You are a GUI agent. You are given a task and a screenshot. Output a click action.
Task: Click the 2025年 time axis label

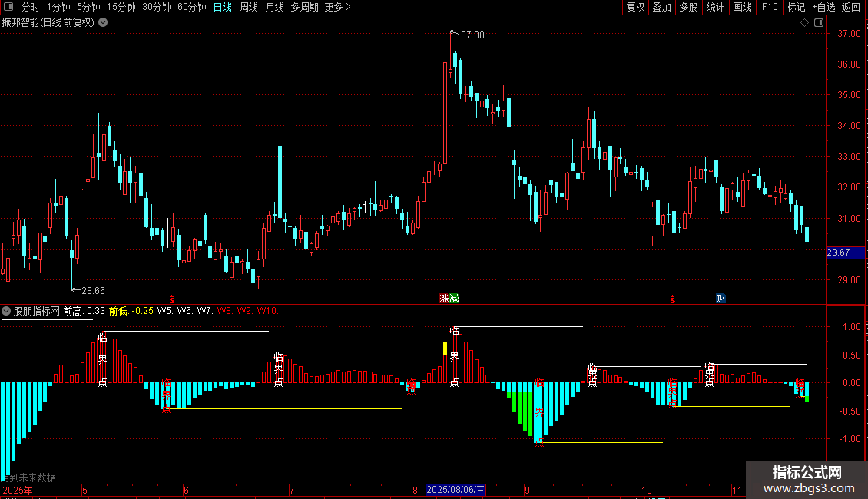click(x=18, y=490)
